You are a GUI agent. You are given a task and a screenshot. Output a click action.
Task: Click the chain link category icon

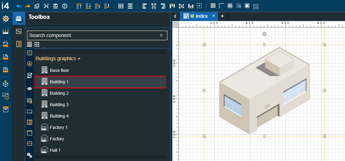click(x=30, y=144)
